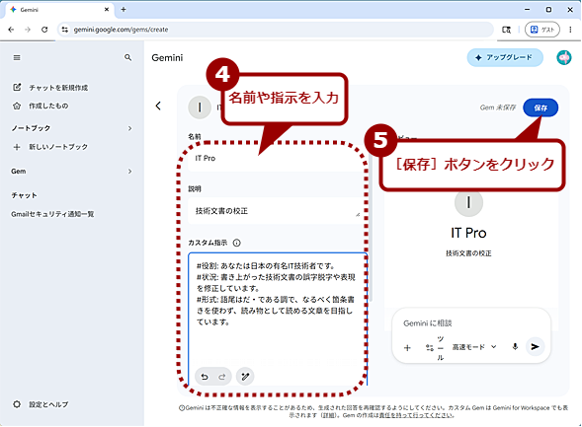Open the Gmailセキュリティ通知一覧 chat

pyautogui.click(x=52, y=214)
